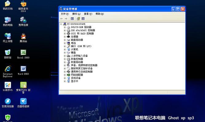Launch 腾讯QQ from the desktop

pyautogui.click(x=23, y=38)
